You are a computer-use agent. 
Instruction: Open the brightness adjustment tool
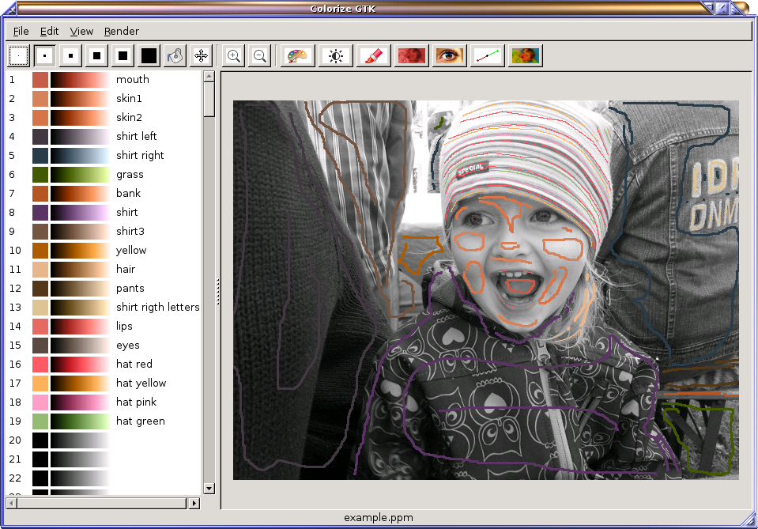335,55
